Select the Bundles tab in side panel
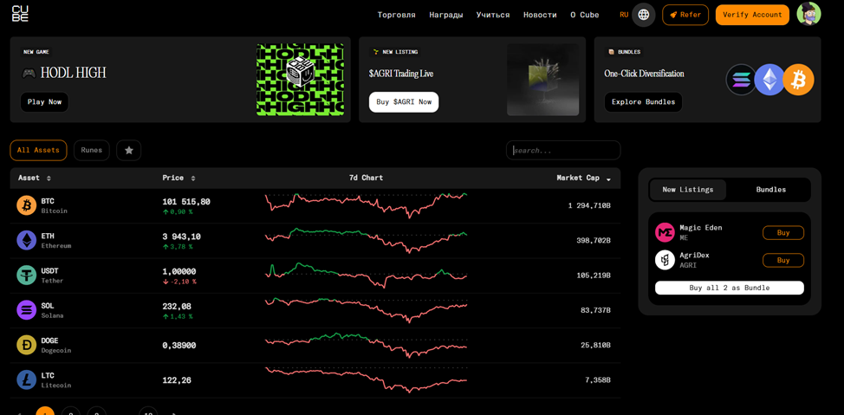 click(x=771, y=190)
